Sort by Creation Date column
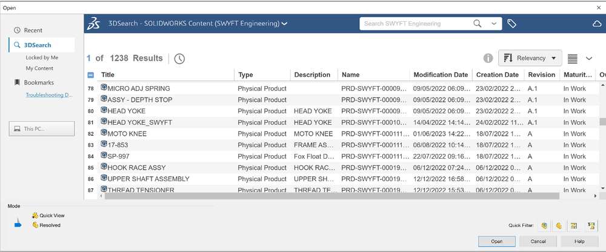The width and height of the screenshot is (606, 252). click(498, 75)
